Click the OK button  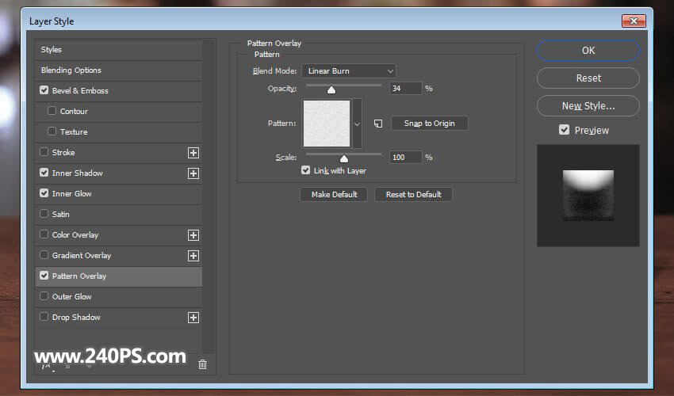tap(588, 51)
